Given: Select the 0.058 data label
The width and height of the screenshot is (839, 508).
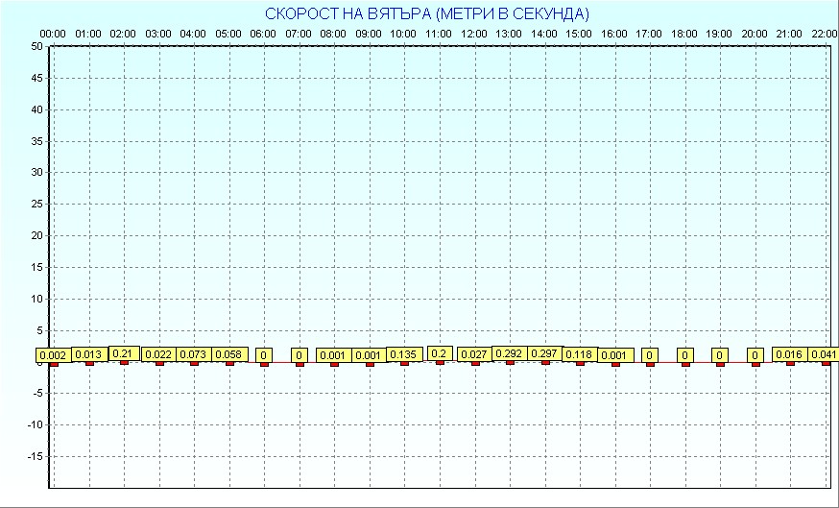Looking at the screenshot, I should tap(229, 355).
